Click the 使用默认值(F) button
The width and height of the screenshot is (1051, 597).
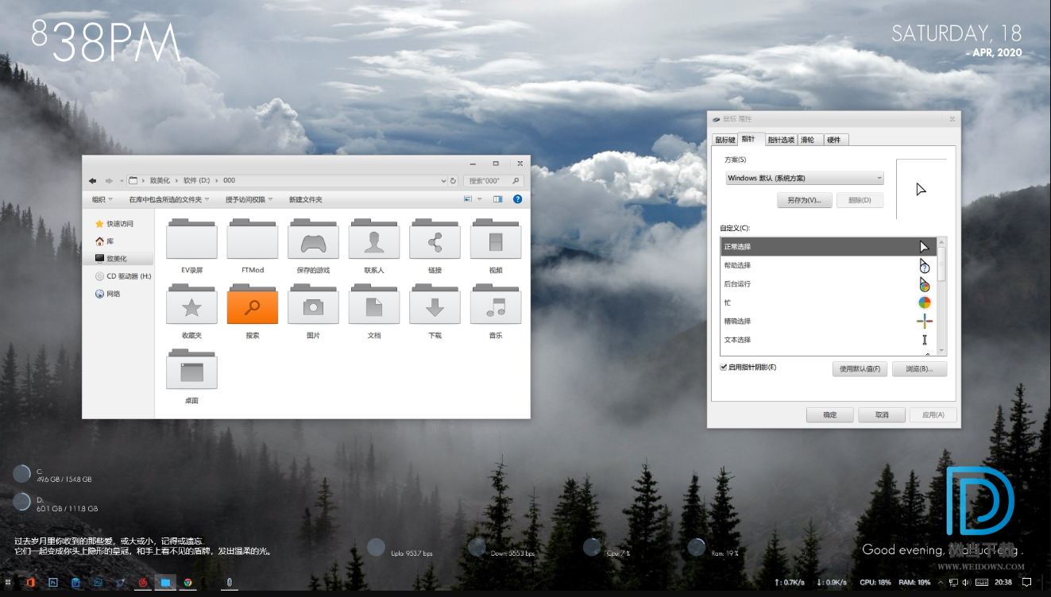pyautogui.click(x=860, y=369)
